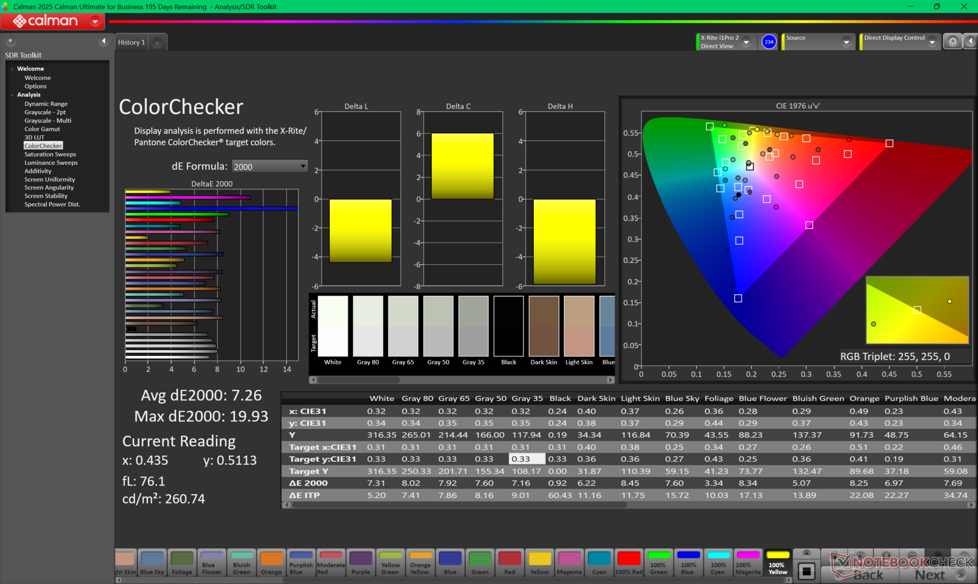The width and height of the screenshot is (978, 584).
Task: Add a new history tab with plus icon
Action: click(157, 43)
